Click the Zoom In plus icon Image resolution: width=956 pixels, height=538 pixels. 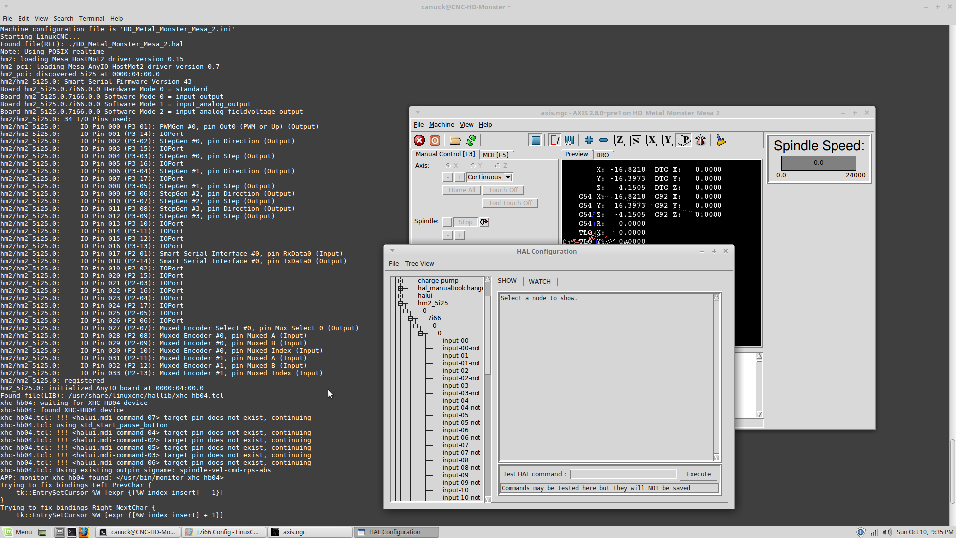point(589,141)
